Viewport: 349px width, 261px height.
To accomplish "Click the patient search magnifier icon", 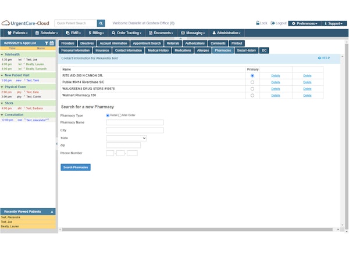I will coord(101,23).
